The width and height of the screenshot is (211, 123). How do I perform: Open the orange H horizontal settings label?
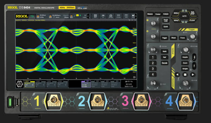[x=38, y=16]
